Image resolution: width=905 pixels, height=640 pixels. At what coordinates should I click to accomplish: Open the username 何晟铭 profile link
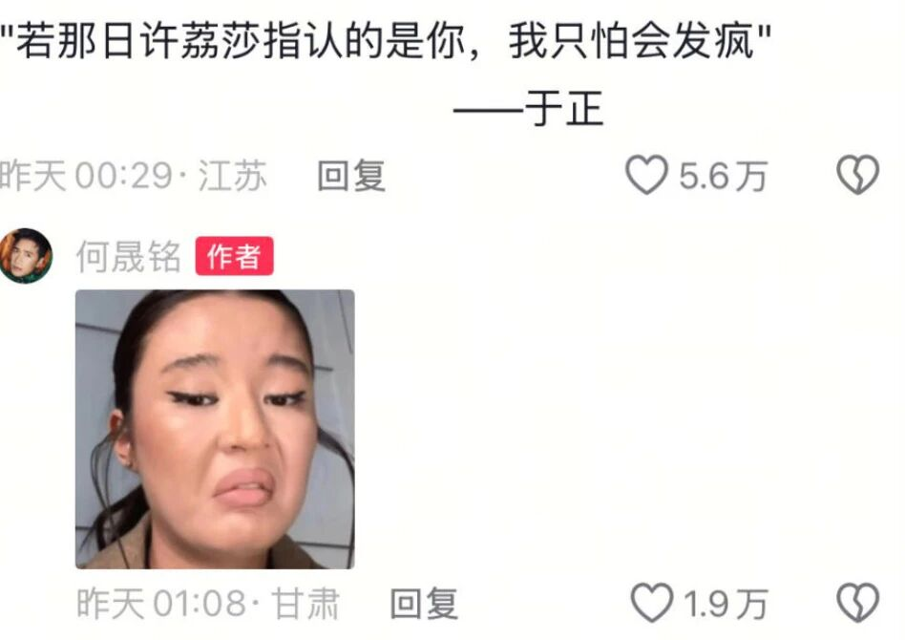(129, 256)
